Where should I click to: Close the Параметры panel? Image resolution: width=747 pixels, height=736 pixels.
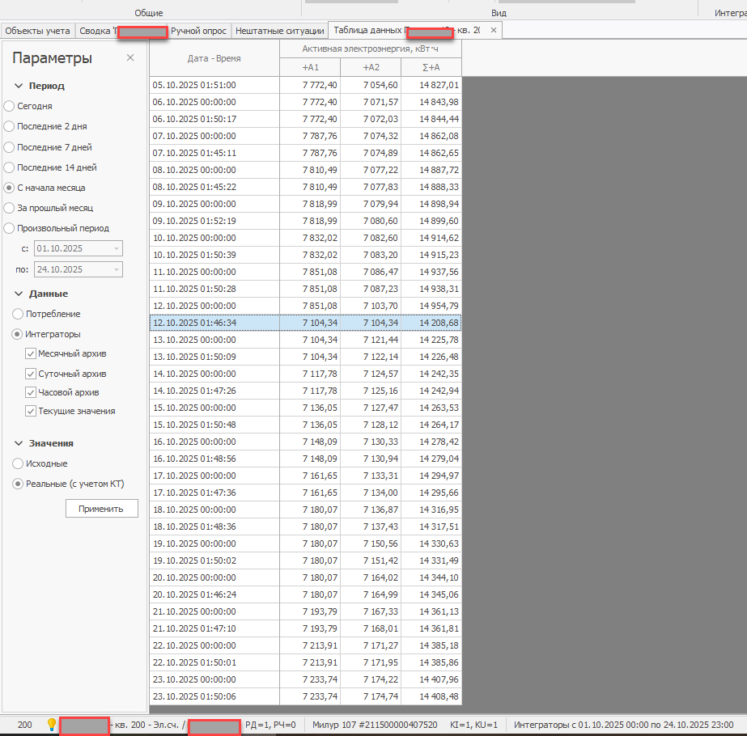coord(130,58)
